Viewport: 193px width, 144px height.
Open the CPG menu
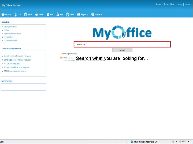70,14
